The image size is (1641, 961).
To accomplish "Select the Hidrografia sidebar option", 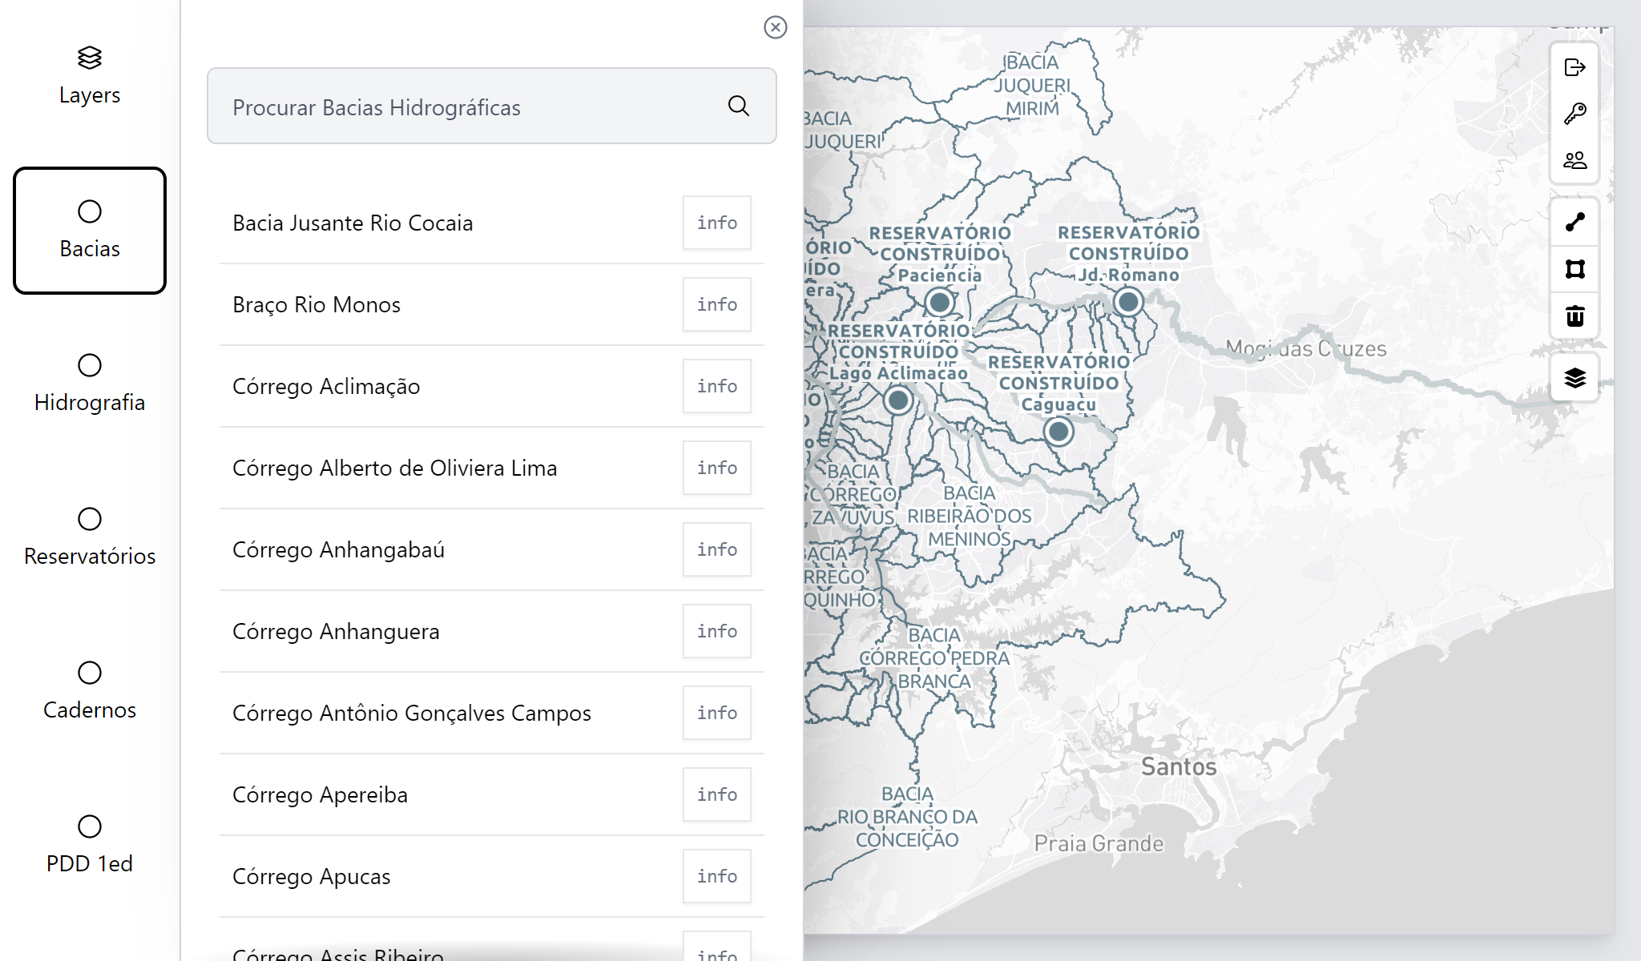I will pos(90,384).
